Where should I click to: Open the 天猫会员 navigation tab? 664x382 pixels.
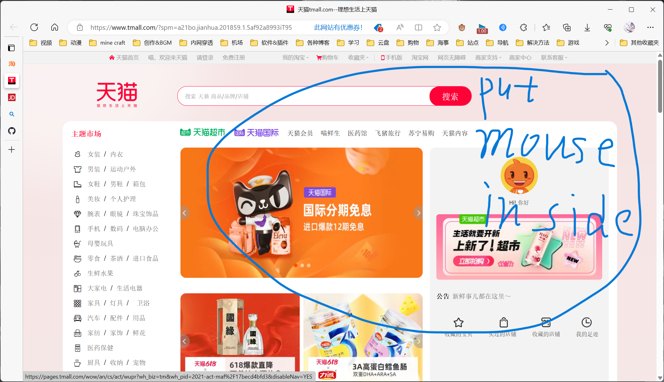tap(300, 133)
